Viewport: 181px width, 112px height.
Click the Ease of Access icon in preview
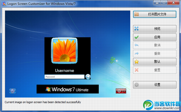click(13, 91)
